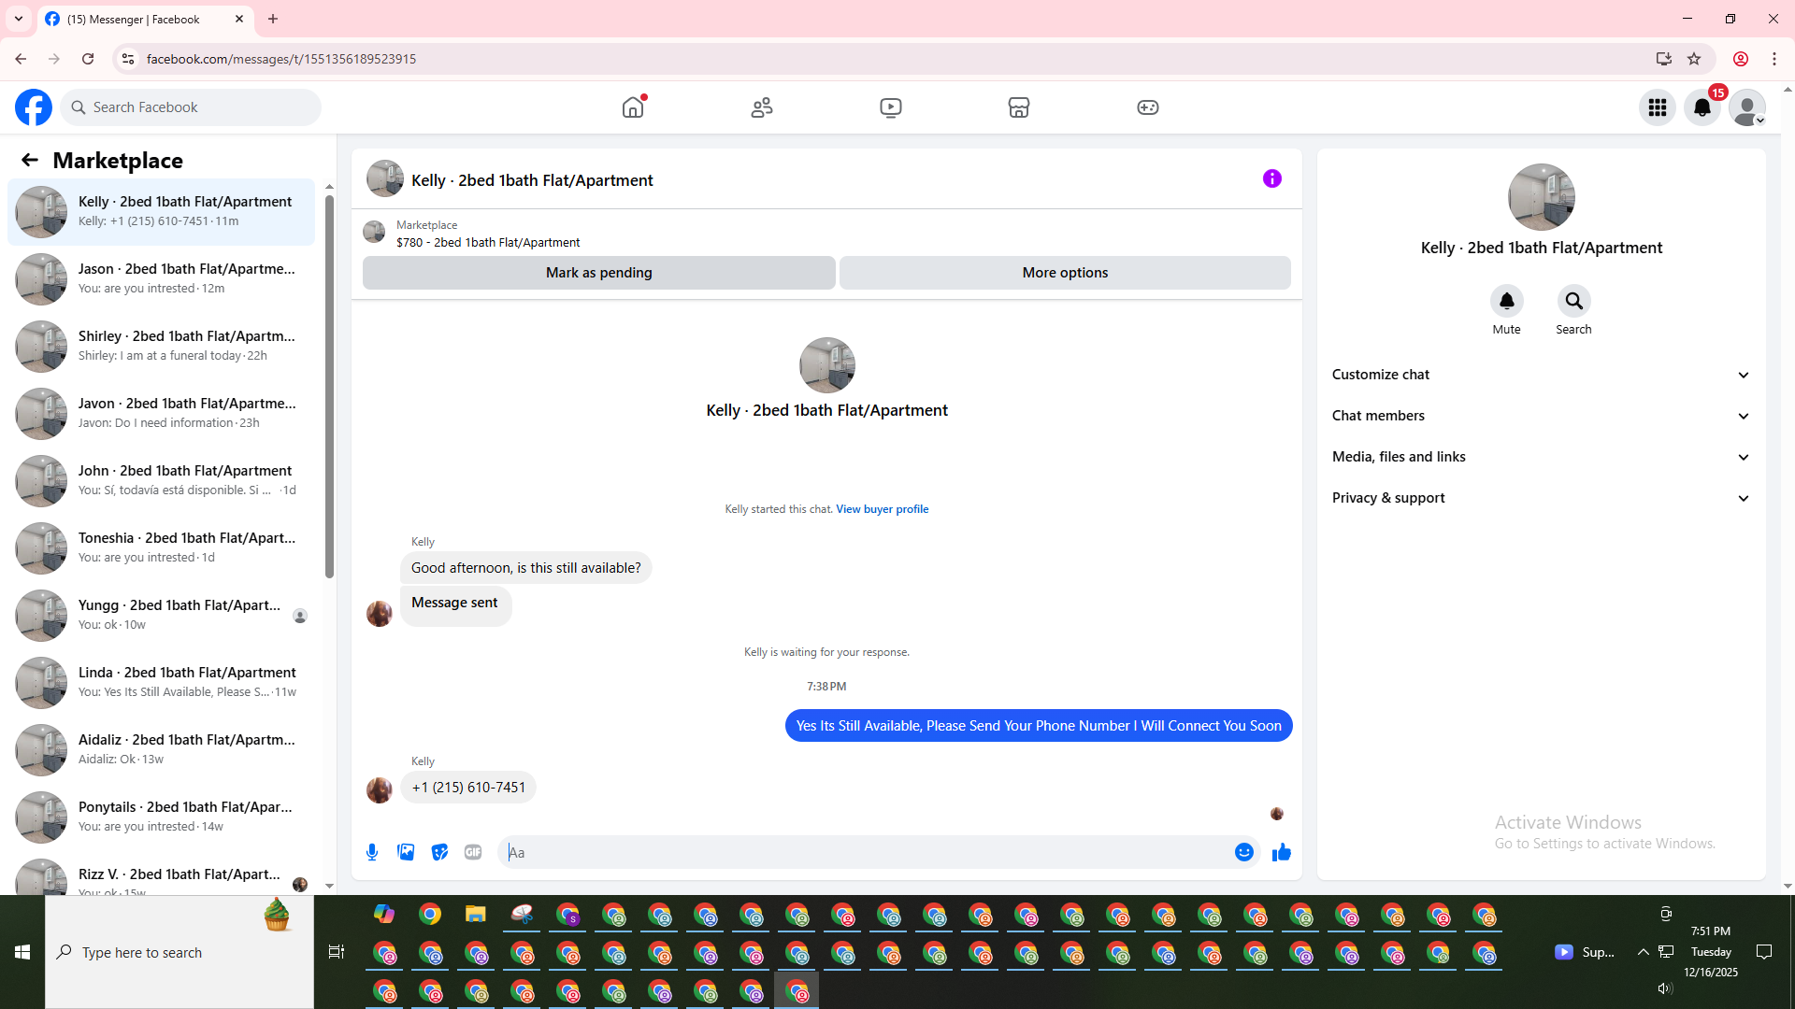Open the John conversation in the list
Viewport: 1795px width, 1009px height.
point(162,481)
